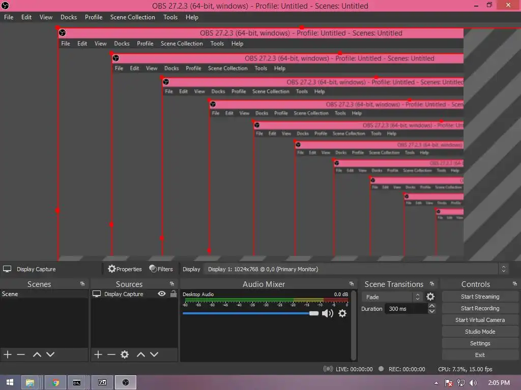Adjust the Desktop Audio volume slider
Screen dimensions: 521x390
[250, 313]
